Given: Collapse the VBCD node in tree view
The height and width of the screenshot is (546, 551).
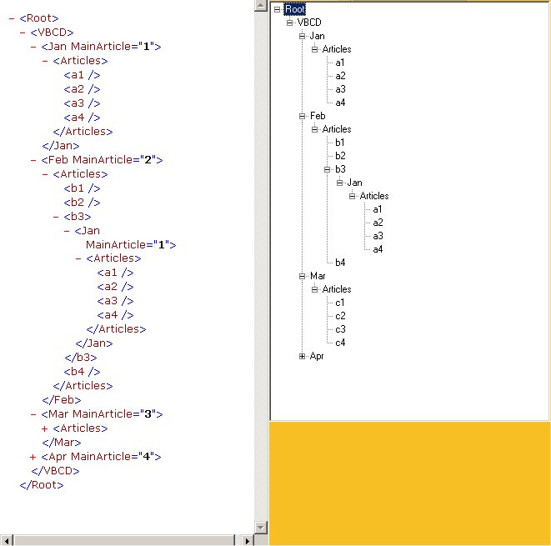Looking at the screenshot, I should point(289,23).
